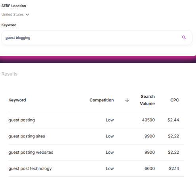Click the Results heading
The width and height of the screenshot is (196, 191).
click(x=10, y=74)
